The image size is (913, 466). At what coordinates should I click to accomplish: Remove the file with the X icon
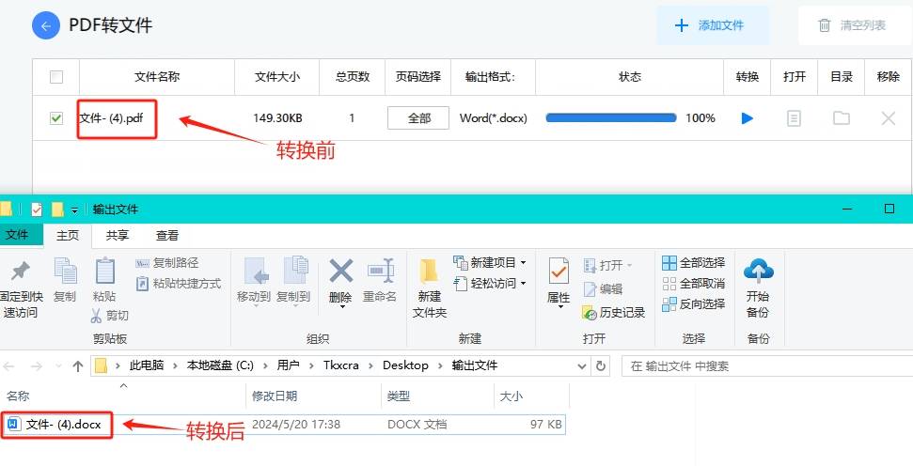(888, 118)
